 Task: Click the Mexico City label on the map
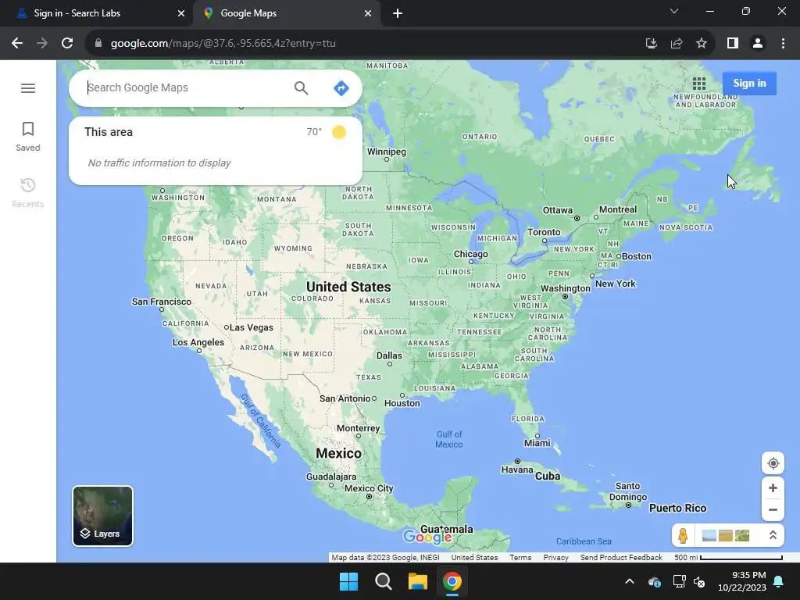click(369, 488)
